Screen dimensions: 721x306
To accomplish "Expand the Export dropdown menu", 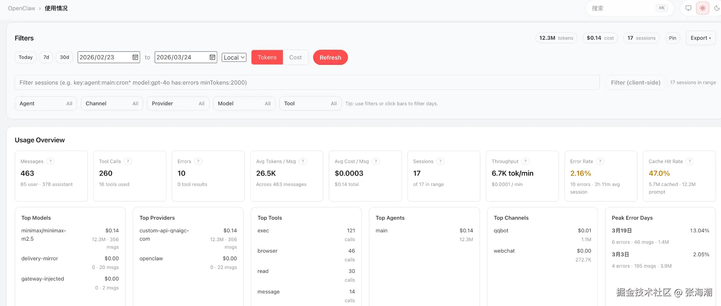I will click(700, 38).
